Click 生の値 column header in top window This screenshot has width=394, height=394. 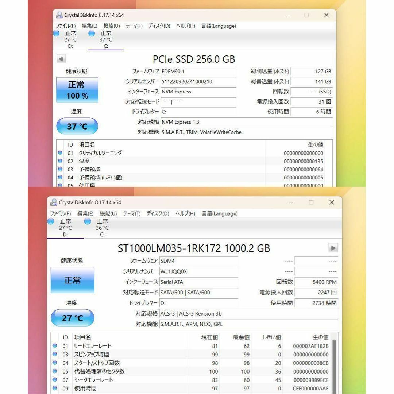pos(315,144)
